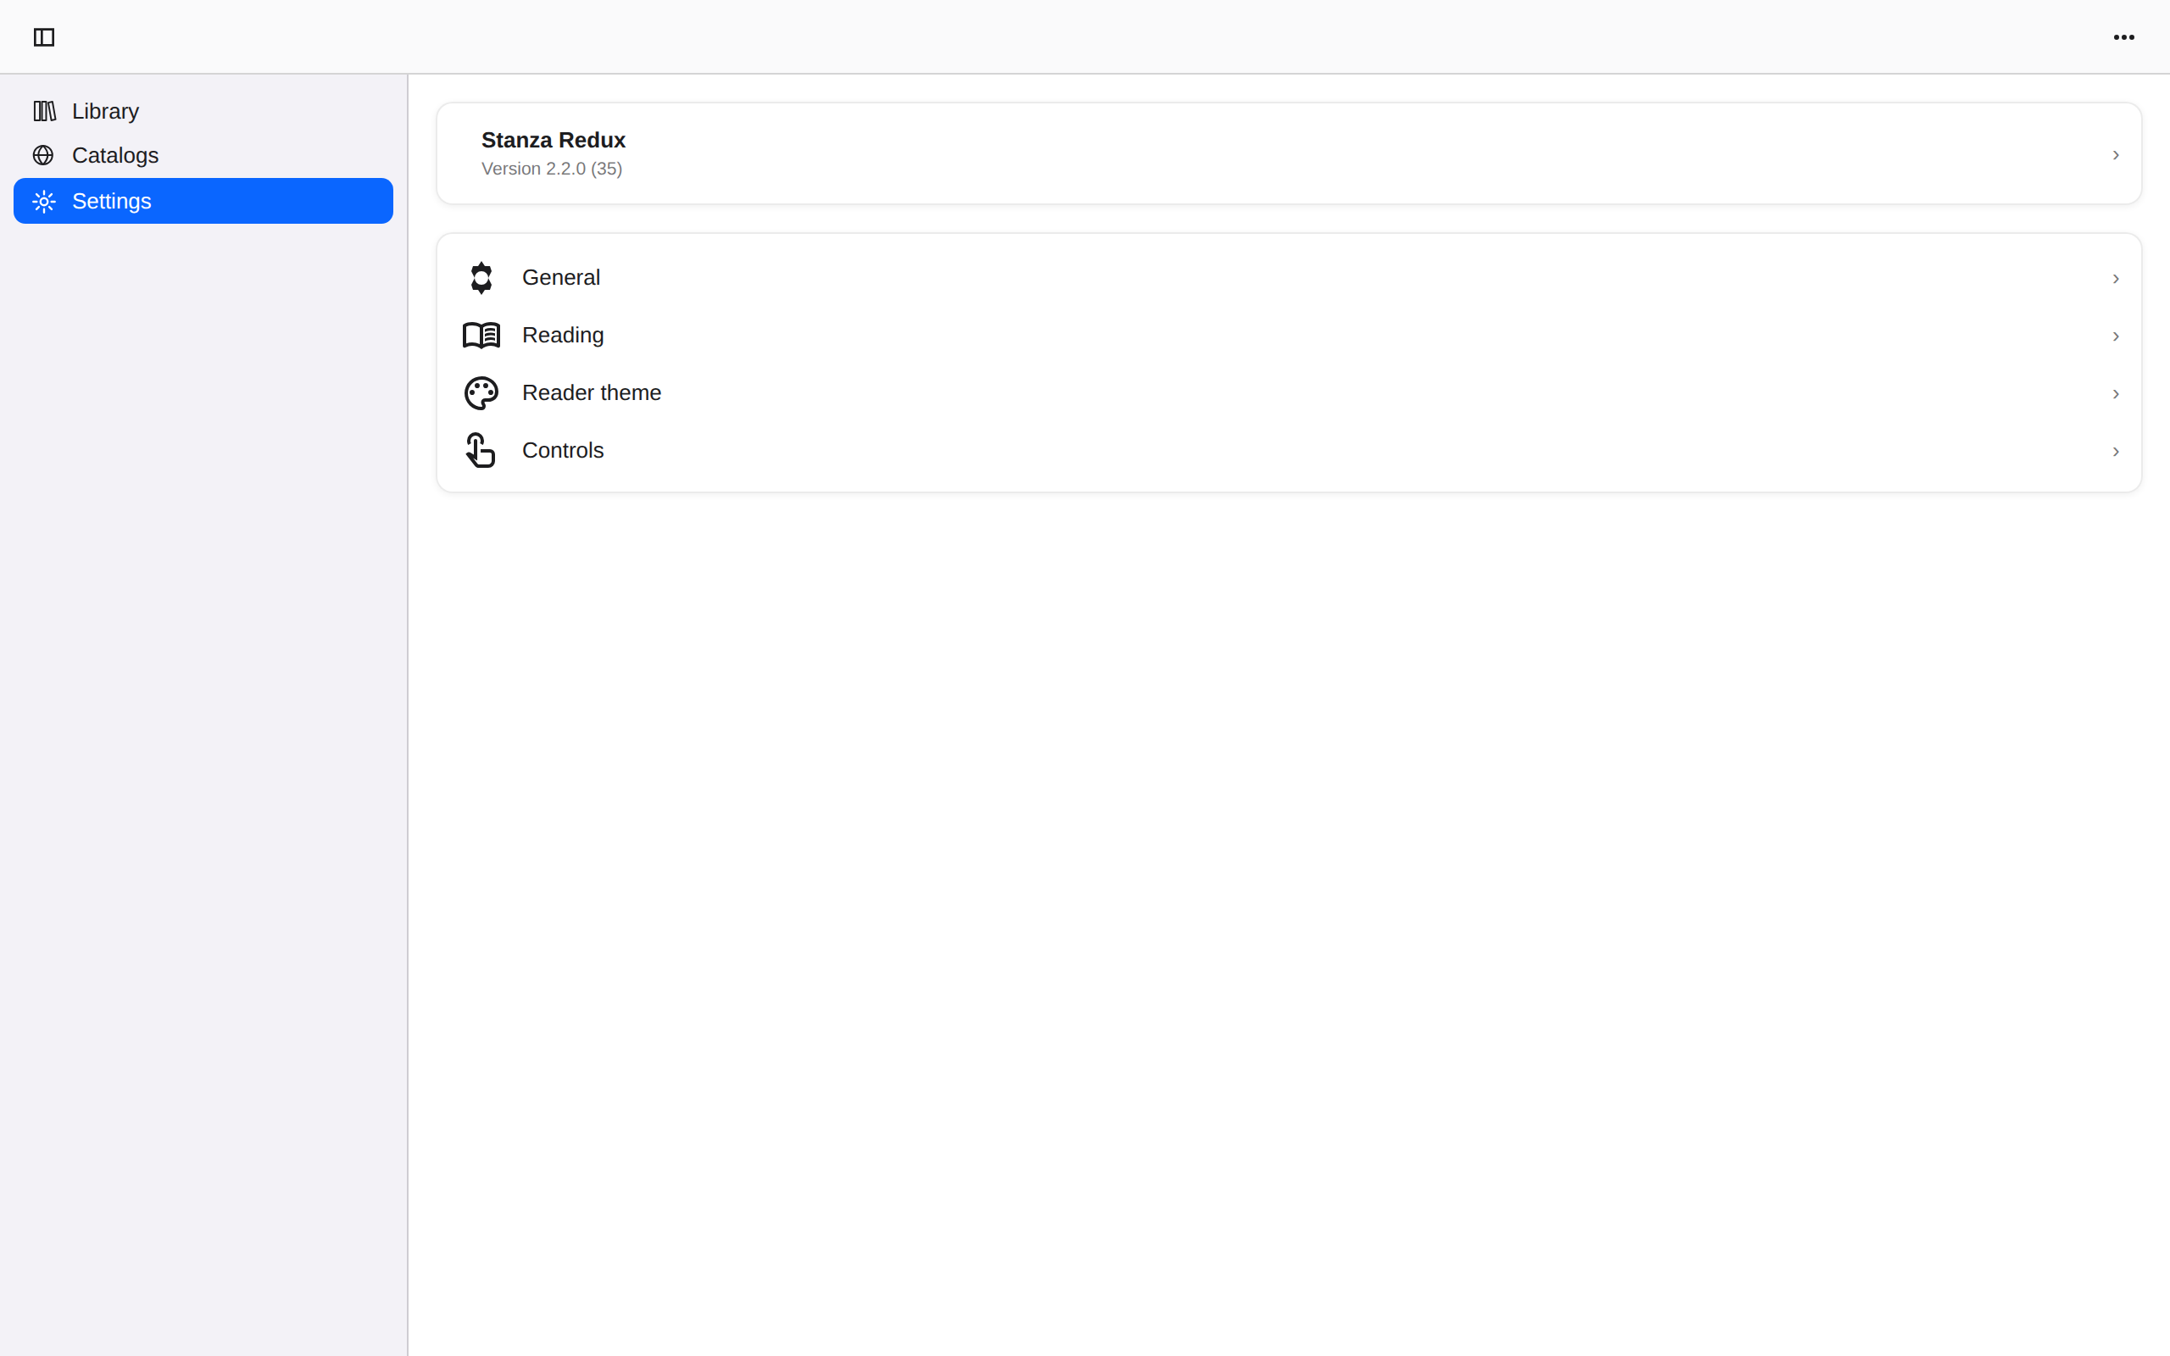Click the Stanza Redux title

tap(554, 140)
